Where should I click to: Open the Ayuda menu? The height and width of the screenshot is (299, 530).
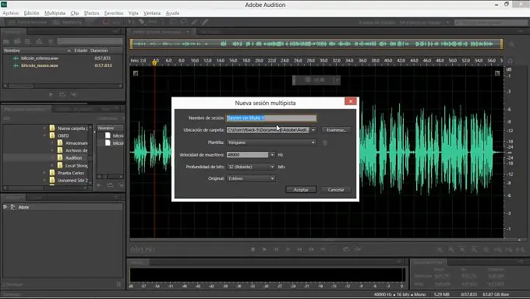pyautogui.click(x=172, y=12)
